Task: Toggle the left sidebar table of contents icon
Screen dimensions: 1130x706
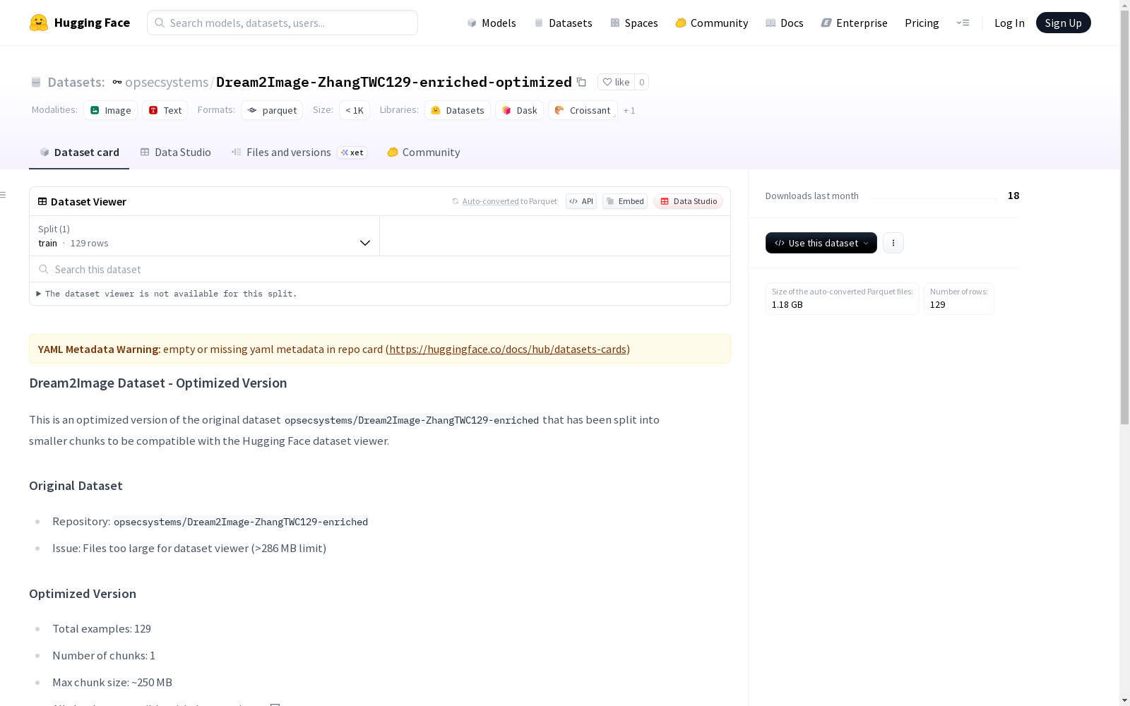Action: [x=4, y=195]
